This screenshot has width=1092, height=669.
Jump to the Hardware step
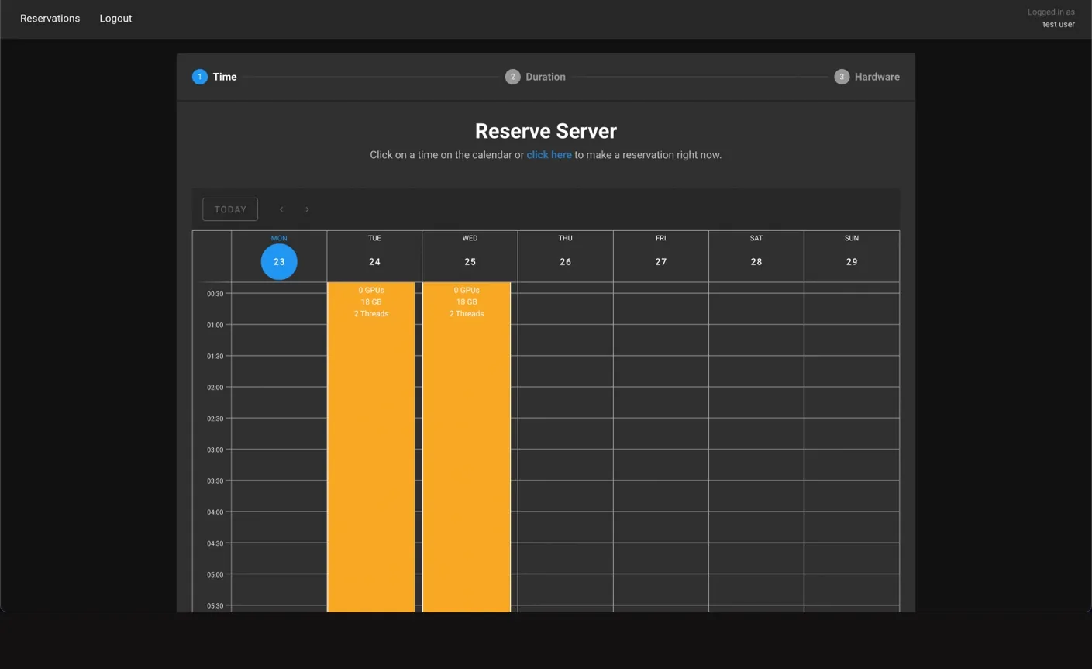867,77
